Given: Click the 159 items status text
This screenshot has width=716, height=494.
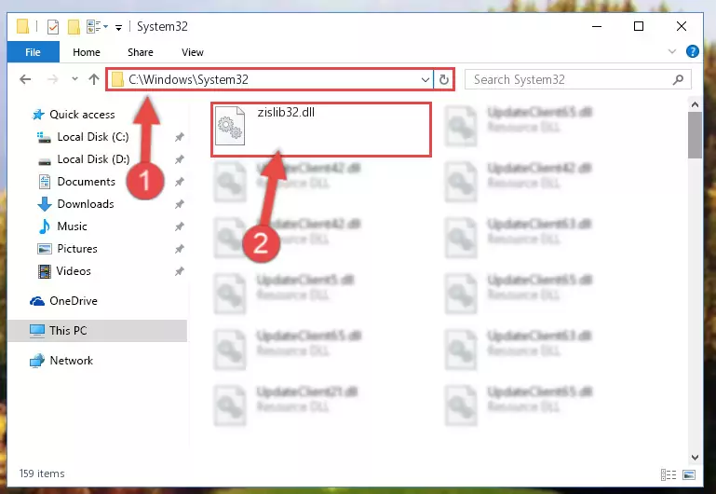Looking at the screenshot, I should [x=42, y=473].
